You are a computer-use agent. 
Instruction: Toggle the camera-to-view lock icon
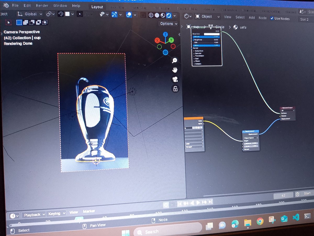(175, 89)
